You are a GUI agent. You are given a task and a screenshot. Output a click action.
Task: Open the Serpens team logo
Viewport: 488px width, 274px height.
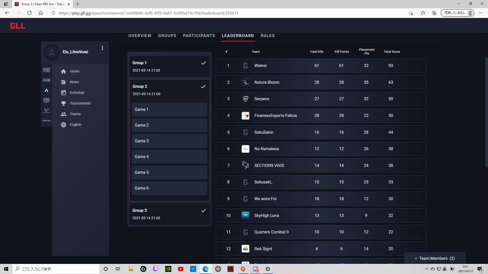point(245,99)
